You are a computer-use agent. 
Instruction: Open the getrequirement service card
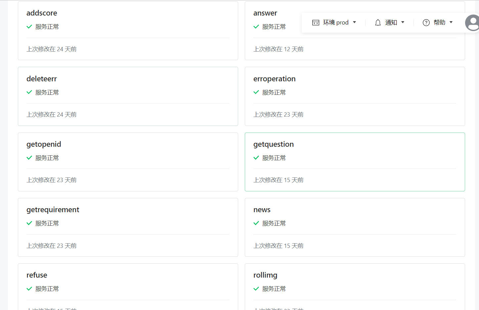point(128,227)
